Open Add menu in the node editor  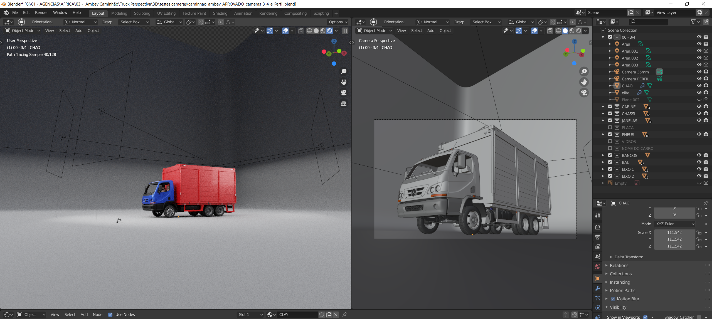click(84, 315)
